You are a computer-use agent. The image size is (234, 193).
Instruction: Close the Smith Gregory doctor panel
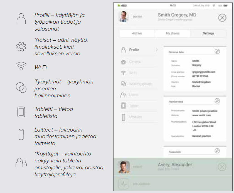[x=222, y=18]
